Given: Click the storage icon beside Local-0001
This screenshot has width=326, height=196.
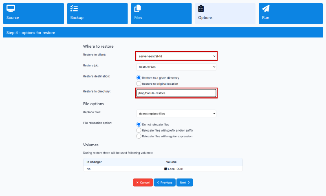Looking at the screenshot, I should 166,169.
